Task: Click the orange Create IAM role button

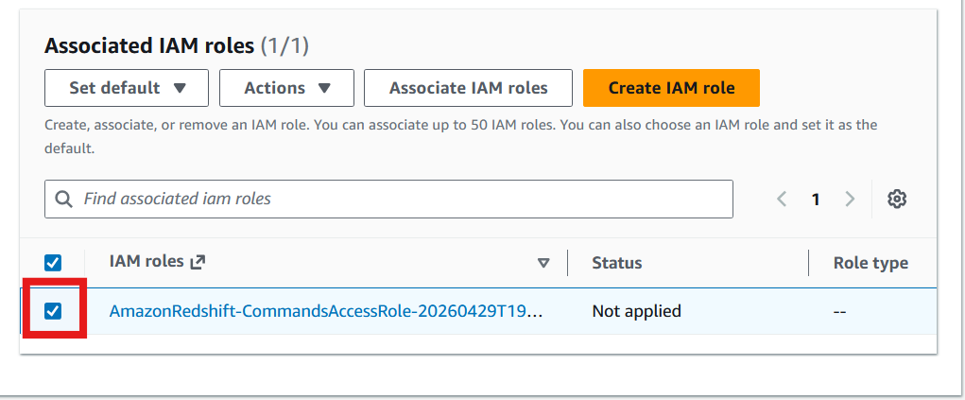Action: (x=671, y=88)
